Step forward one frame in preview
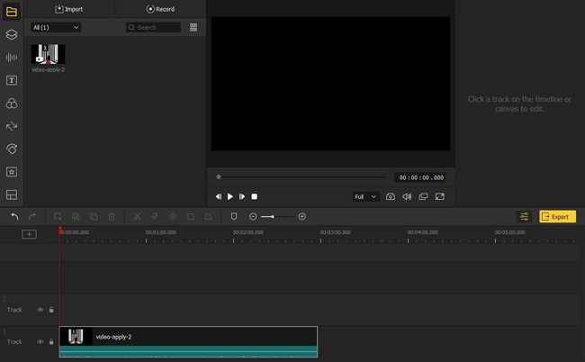The width and height of the screenshot is (585, 362). click(242, 196)
